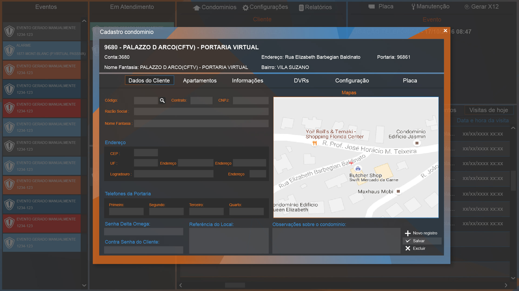Click the up arrow above the visits list
Viewport: 519px width, 291px height.
(x=513, y=128)
